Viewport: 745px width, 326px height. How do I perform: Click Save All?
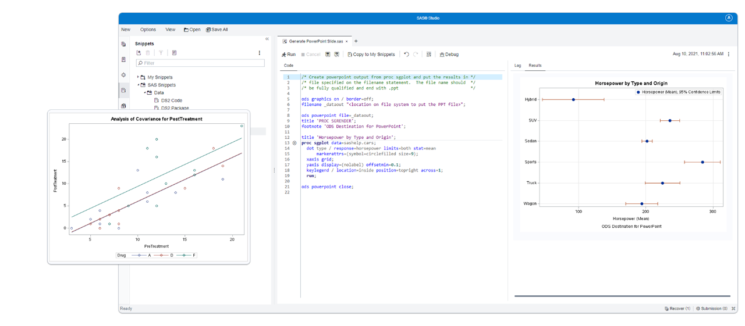pos(217,30)
